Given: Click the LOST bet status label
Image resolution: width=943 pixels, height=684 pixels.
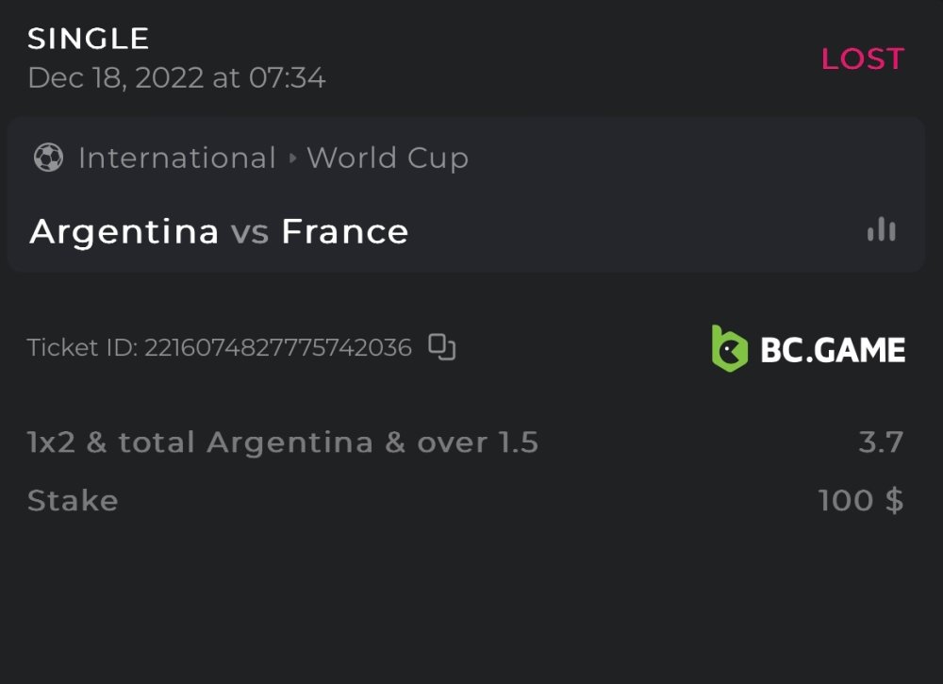Looking at the screenshot, I should click(862, 58).
